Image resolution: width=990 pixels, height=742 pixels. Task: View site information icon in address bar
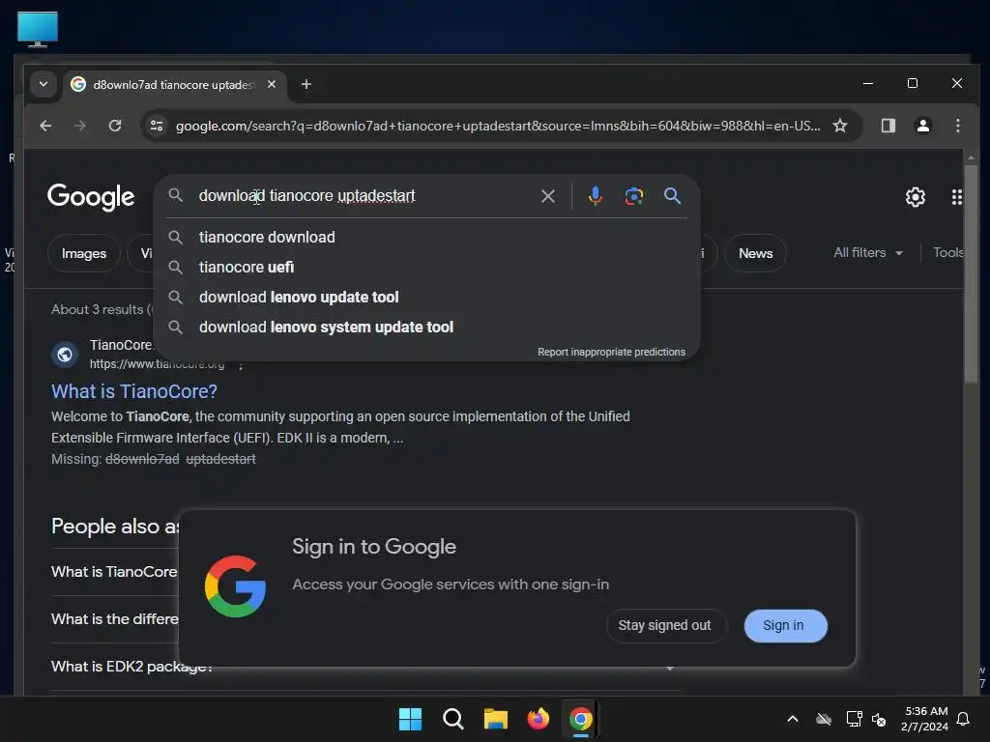coord(157,126)
